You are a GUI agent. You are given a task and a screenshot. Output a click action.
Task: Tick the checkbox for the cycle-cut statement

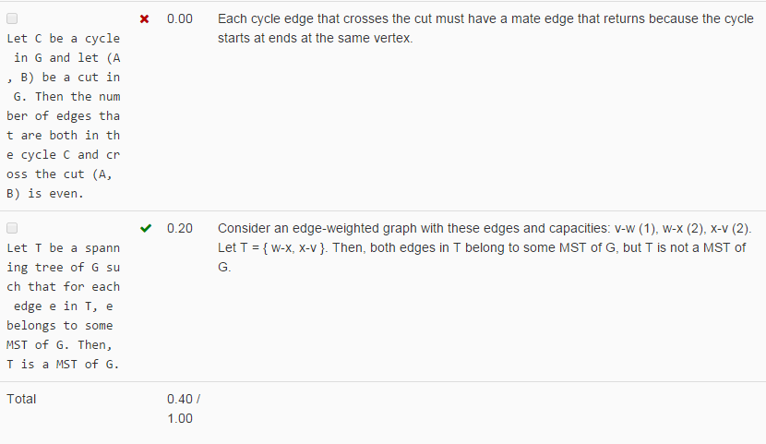(x=12, y=18)
